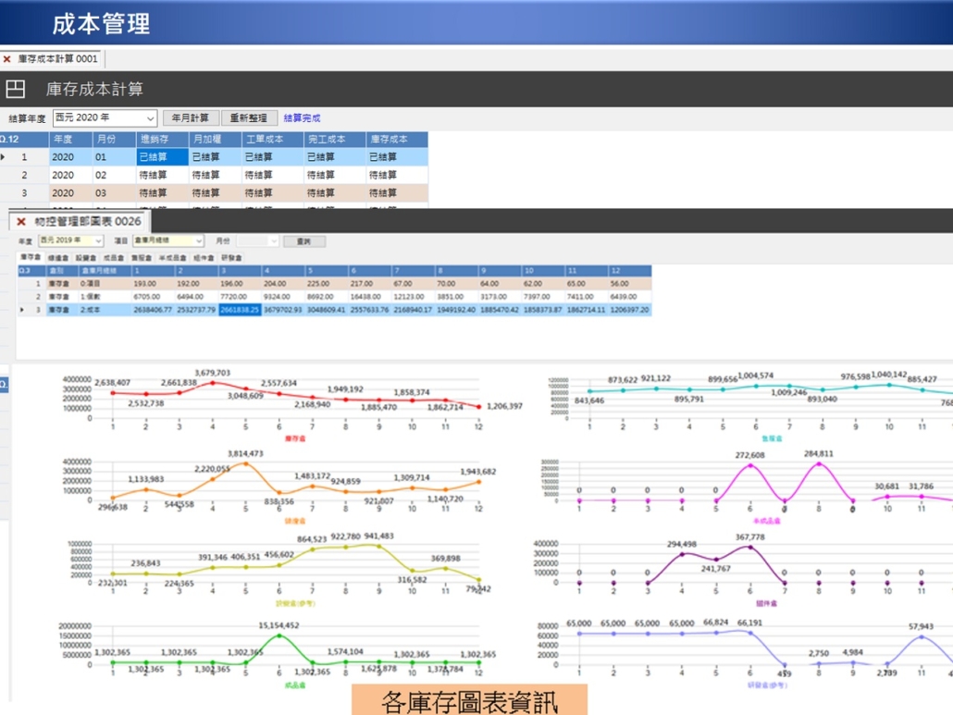Click the 3,679,703 peak point on red chart
953x715 pixels.
click(x=212, y=383)
